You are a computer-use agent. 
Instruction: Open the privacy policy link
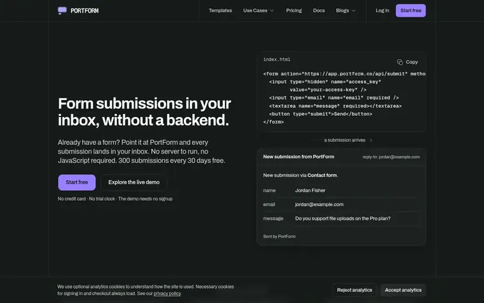pos(167,294)
